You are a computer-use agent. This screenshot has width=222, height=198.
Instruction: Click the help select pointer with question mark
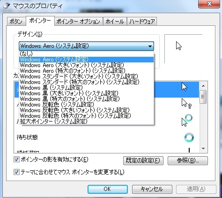[186, 104]
